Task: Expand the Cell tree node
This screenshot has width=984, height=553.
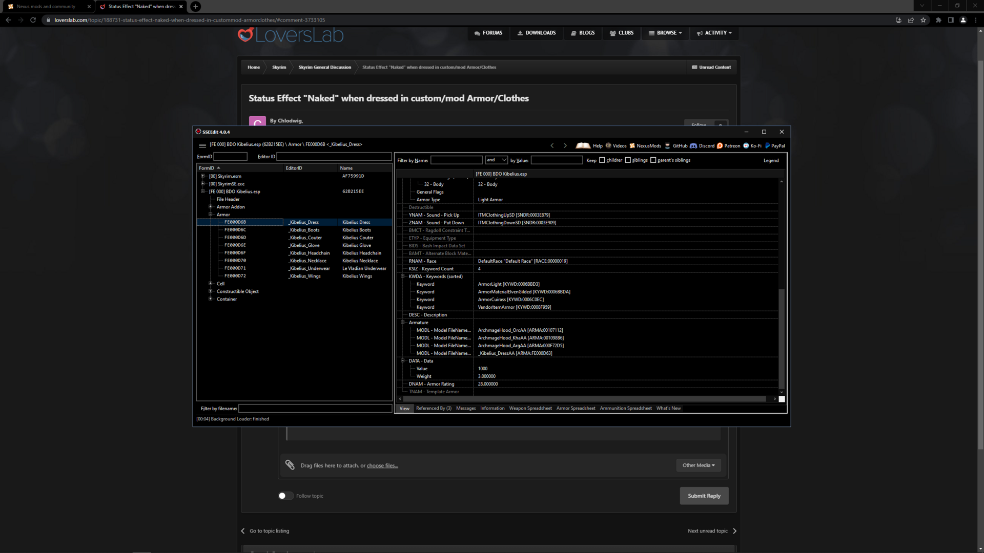Action: pyautogui.click(x=210, y=284)
